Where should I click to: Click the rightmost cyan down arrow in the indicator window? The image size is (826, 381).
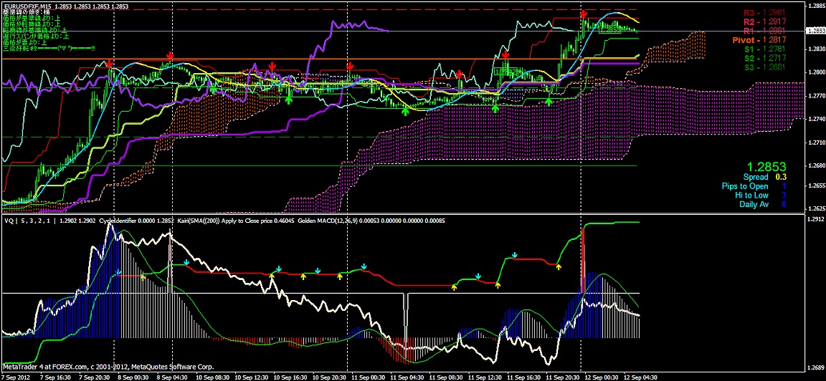click(x=514, y=254)
